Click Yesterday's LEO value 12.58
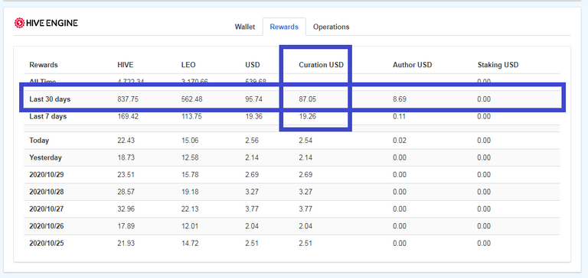 190,157
